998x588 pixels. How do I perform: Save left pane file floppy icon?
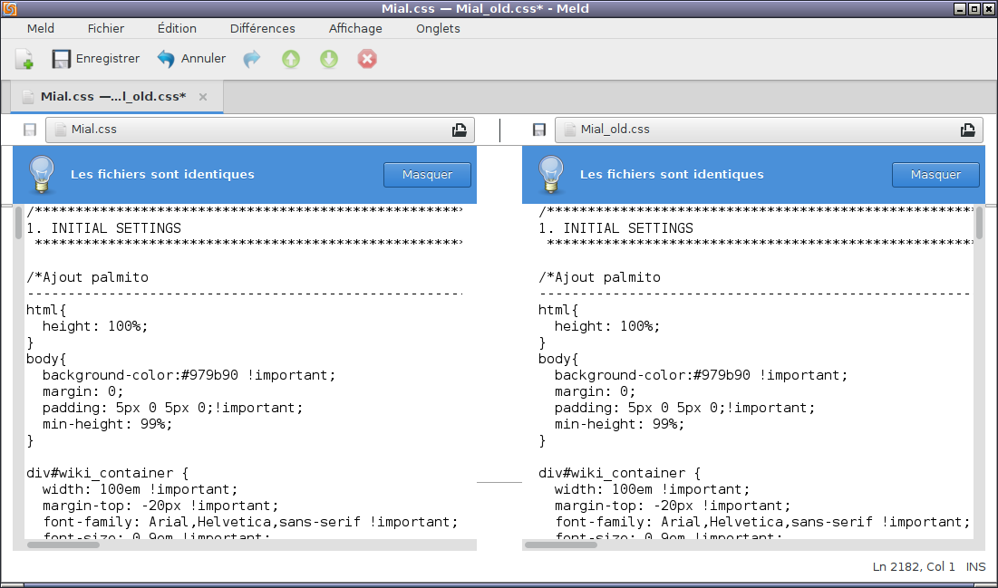click(30, 130)
